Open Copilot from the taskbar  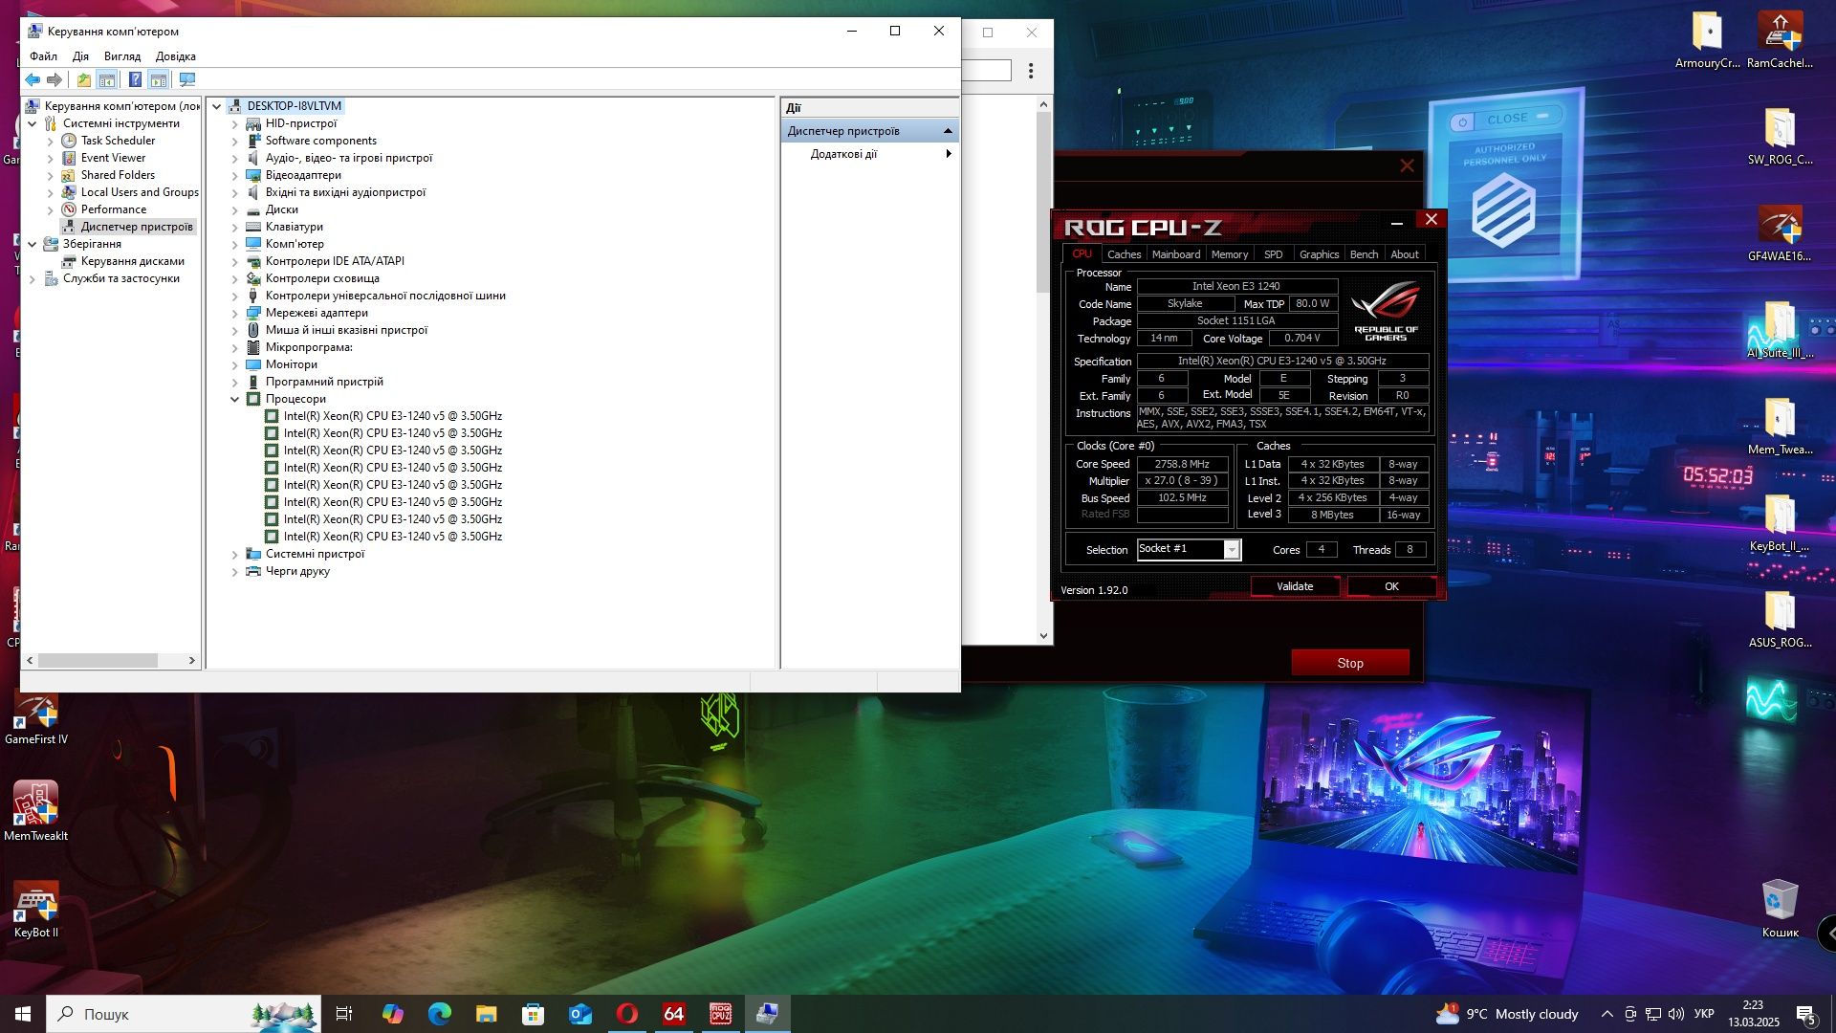tap(392, 1014)
